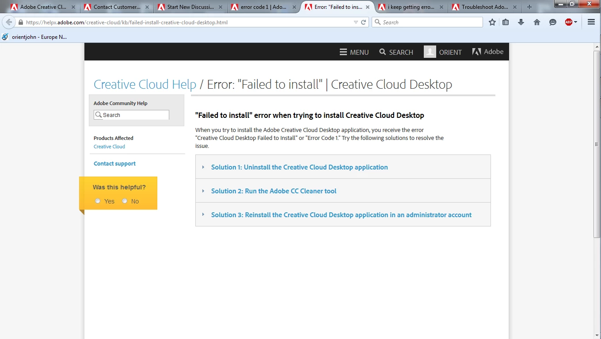Click the scrollbar up arrow
The width and height of the screenshot is (601, 339).
(x=597, y=46)
